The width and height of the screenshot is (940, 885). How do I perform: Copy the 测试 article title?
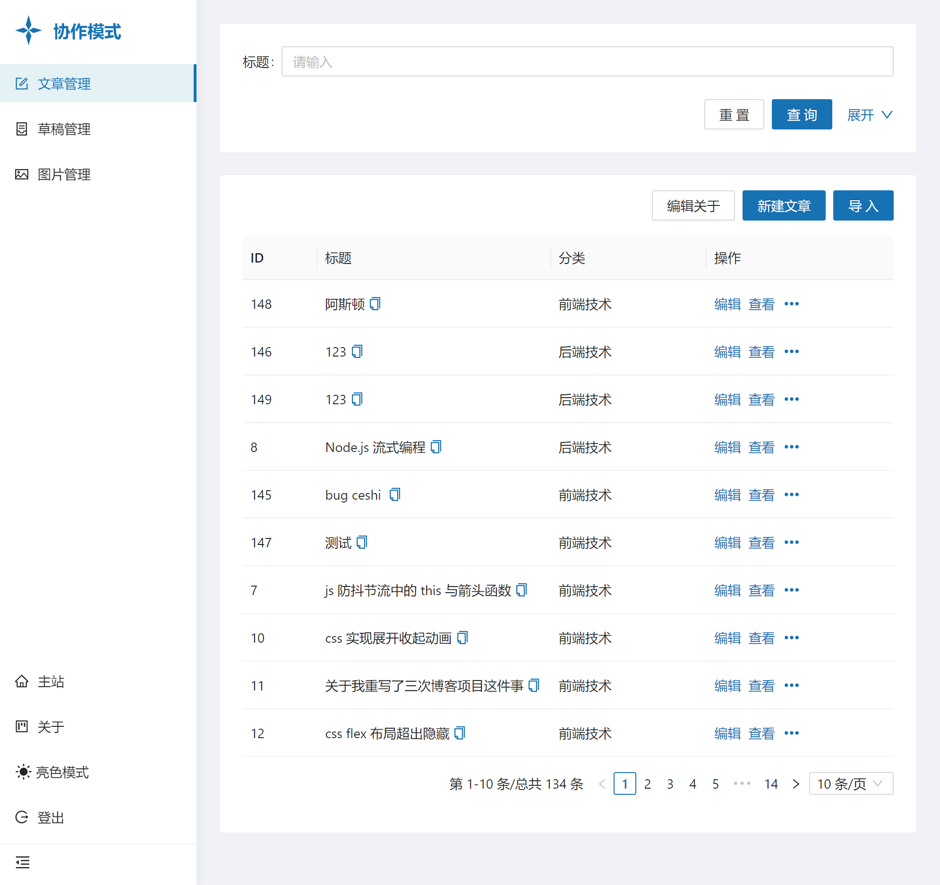362,542
